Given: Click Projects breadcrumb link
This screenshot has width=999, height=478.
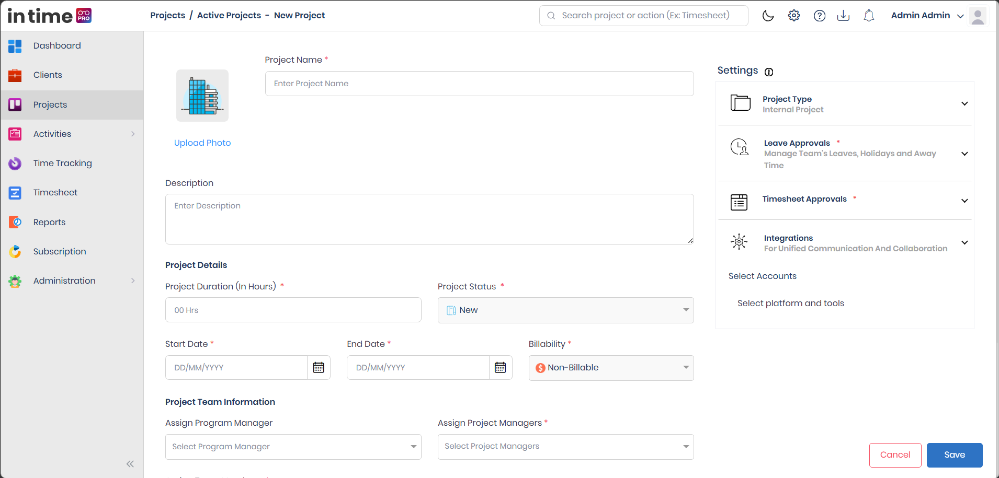Looking at the screenshot, I should click(168, 16).
